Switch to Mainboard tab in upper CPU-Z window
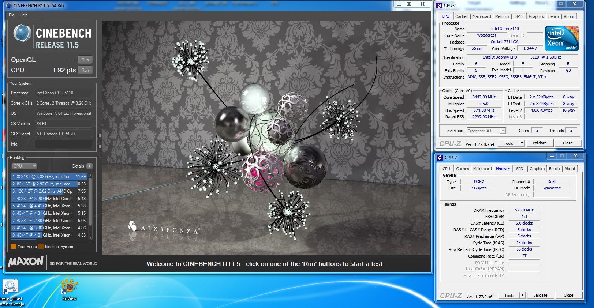This screenshot has width=594, height=308. point(482,16)
